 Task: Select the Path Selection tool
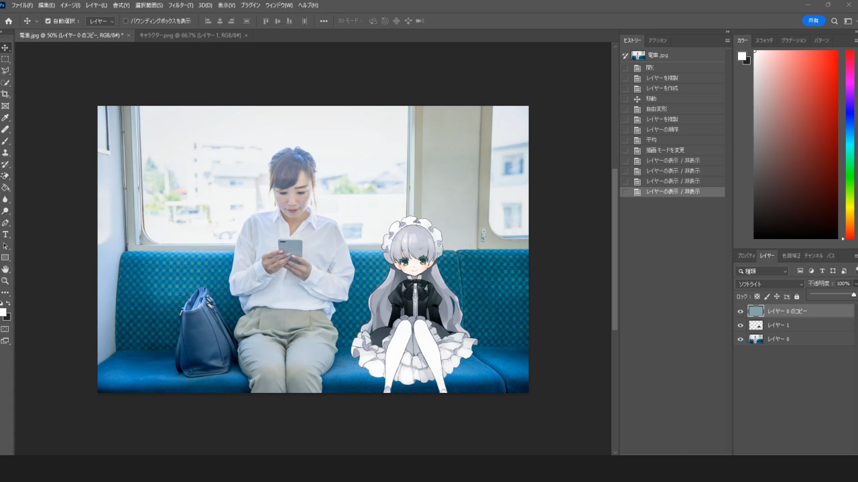coord(5,246)
